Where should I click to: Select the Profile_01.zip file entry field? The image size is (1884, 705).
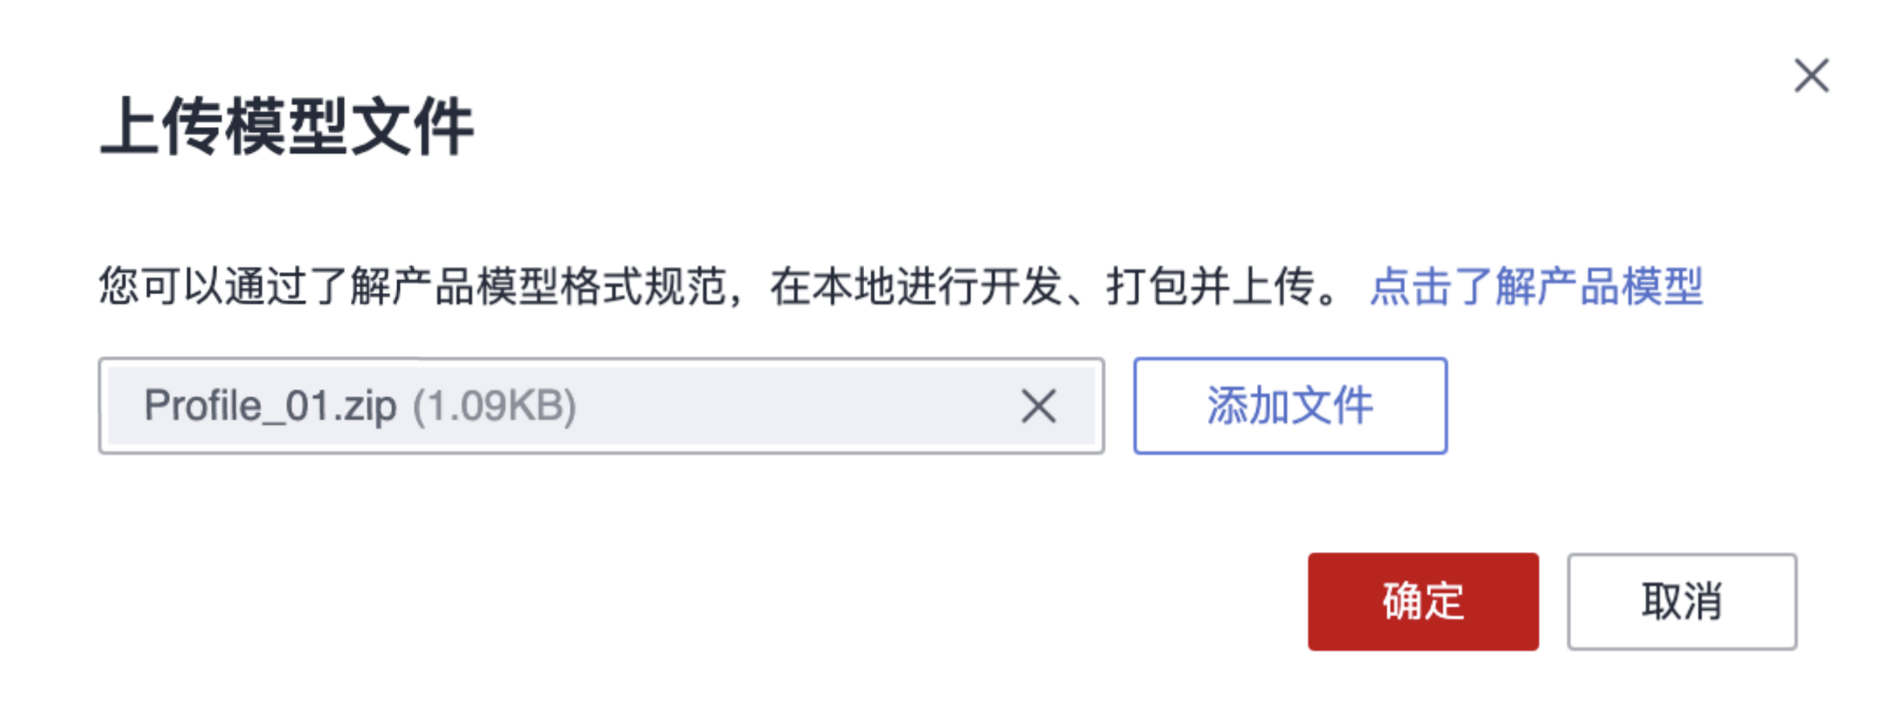tap(601, 406)
